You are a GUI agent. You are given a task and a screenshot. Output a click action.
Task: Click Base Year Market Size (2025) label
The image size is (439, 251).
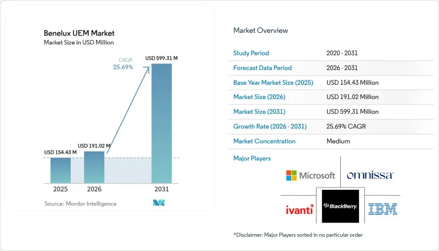click(x=273, y=83)
